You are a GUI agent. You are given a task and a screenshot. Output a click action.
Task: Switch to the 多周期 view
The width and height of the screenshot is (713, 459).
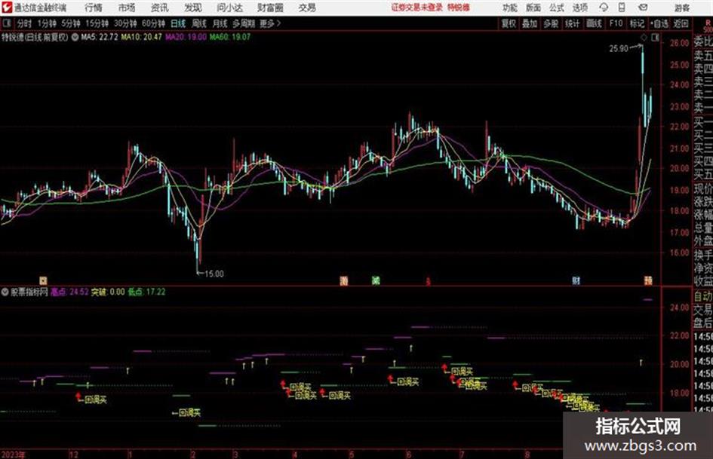pyautogui.click(x=244, y=23)
